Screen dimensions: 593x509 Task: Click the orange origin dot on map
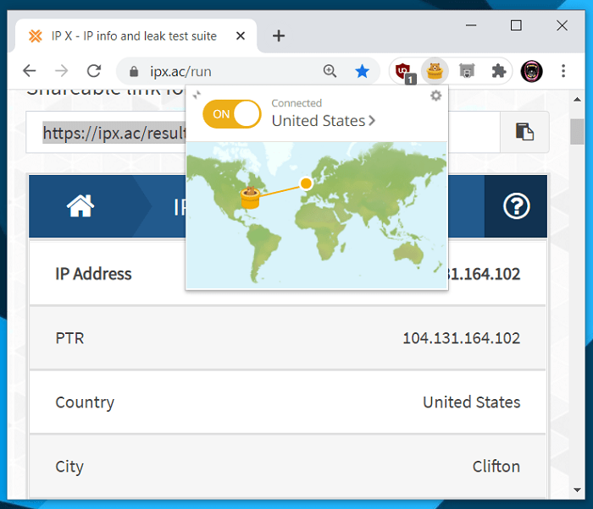point(306,183)
